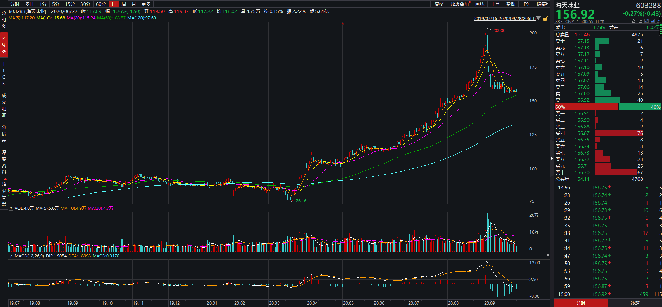
Task: Click the pencil note icon beside stock quote
Action: (646, 21)
